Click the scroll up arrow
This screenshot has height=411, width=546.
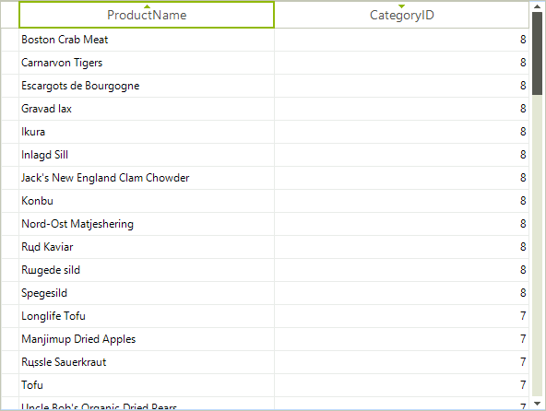[537, 6]
